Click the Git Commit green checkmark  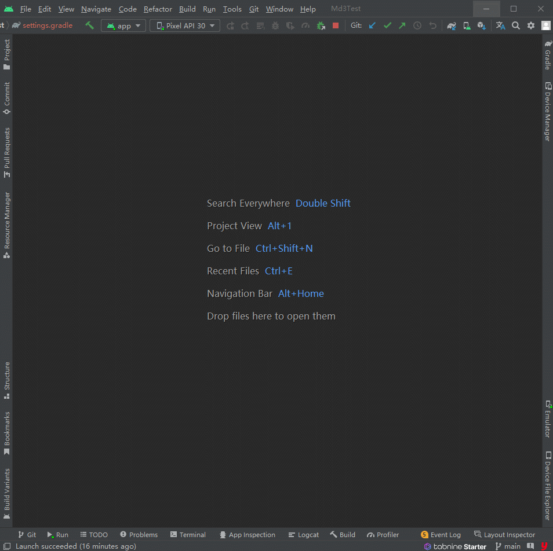pos(387,25)
